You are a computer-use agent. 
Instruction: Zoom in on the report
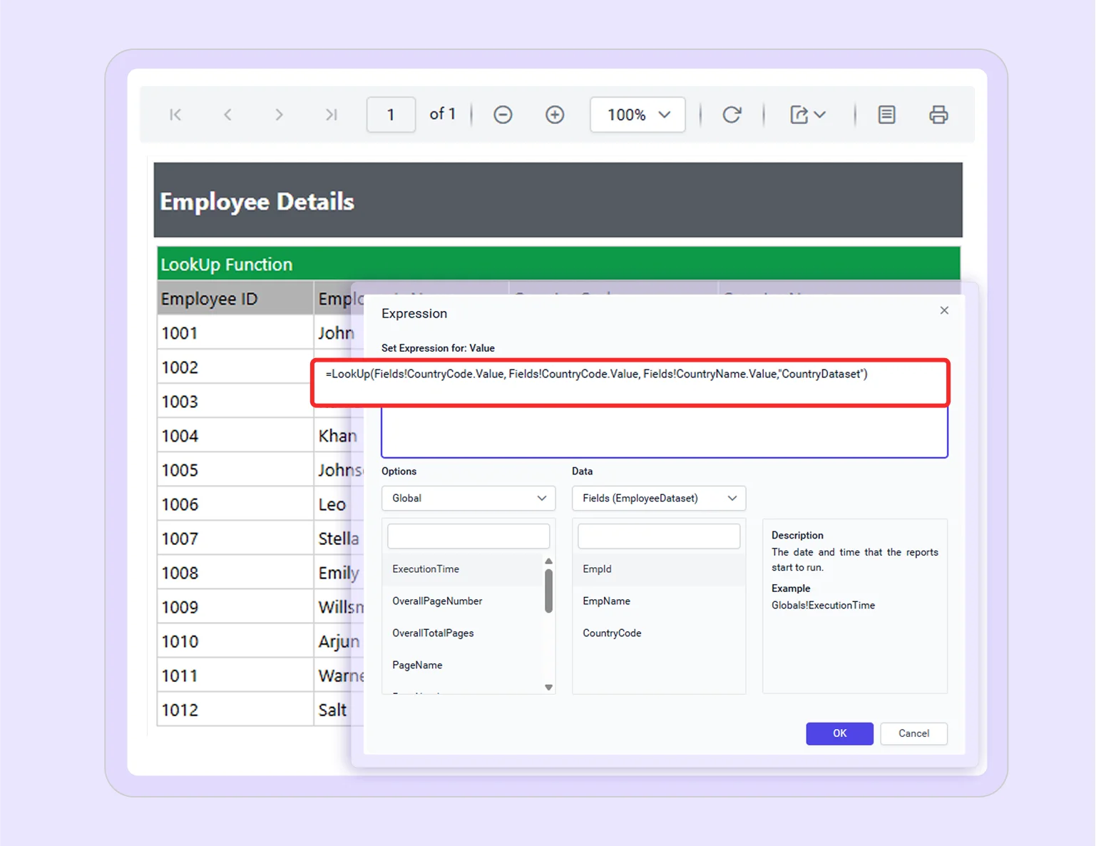point(555,114)
